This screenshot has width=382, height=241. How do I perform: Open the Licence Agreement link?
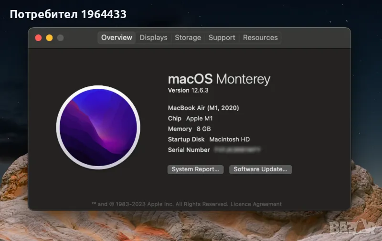(256, 204)
